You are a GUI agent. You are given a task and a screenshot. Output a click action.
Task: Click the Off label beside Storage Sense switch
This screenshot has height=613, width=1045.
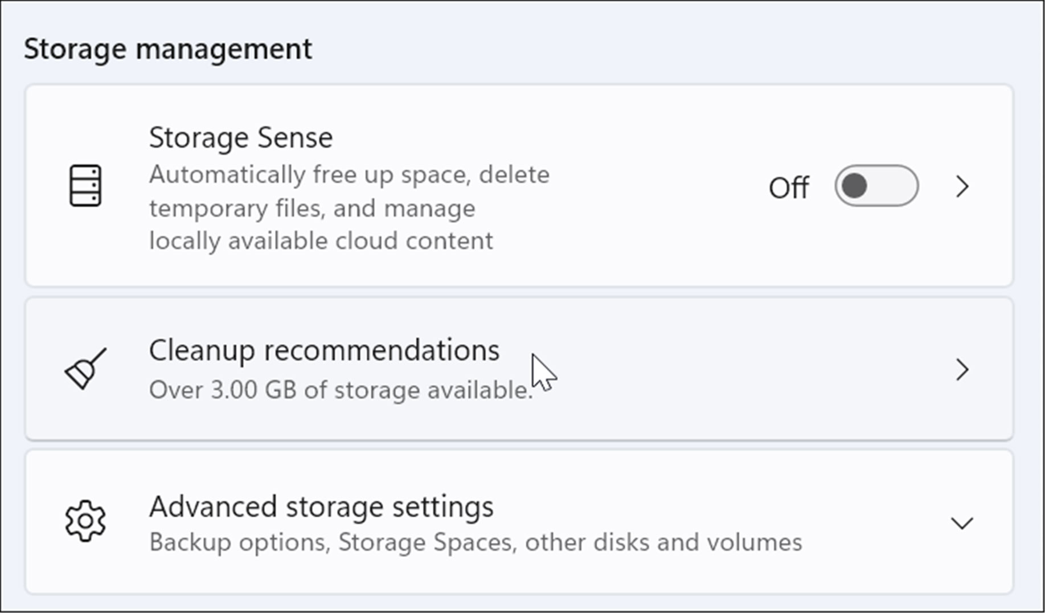click(x=788, y=187)
